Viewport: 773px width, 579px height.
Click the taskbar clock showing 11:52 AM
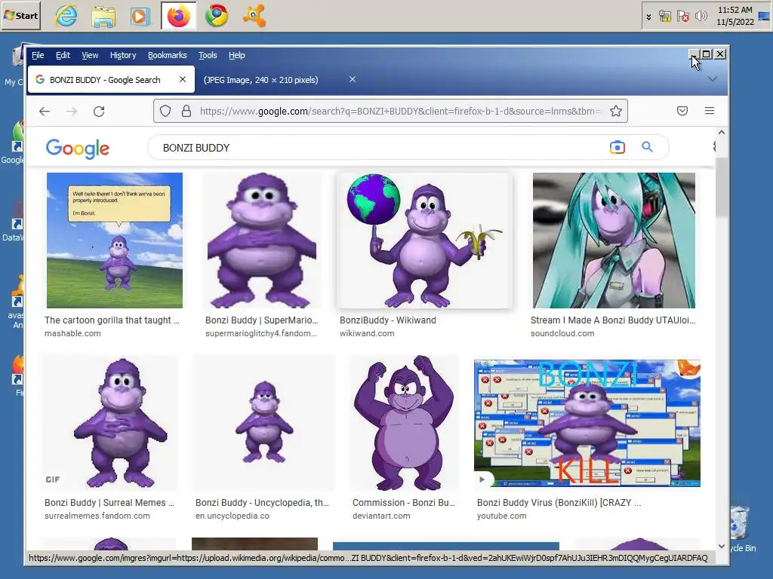coord(735,16)
